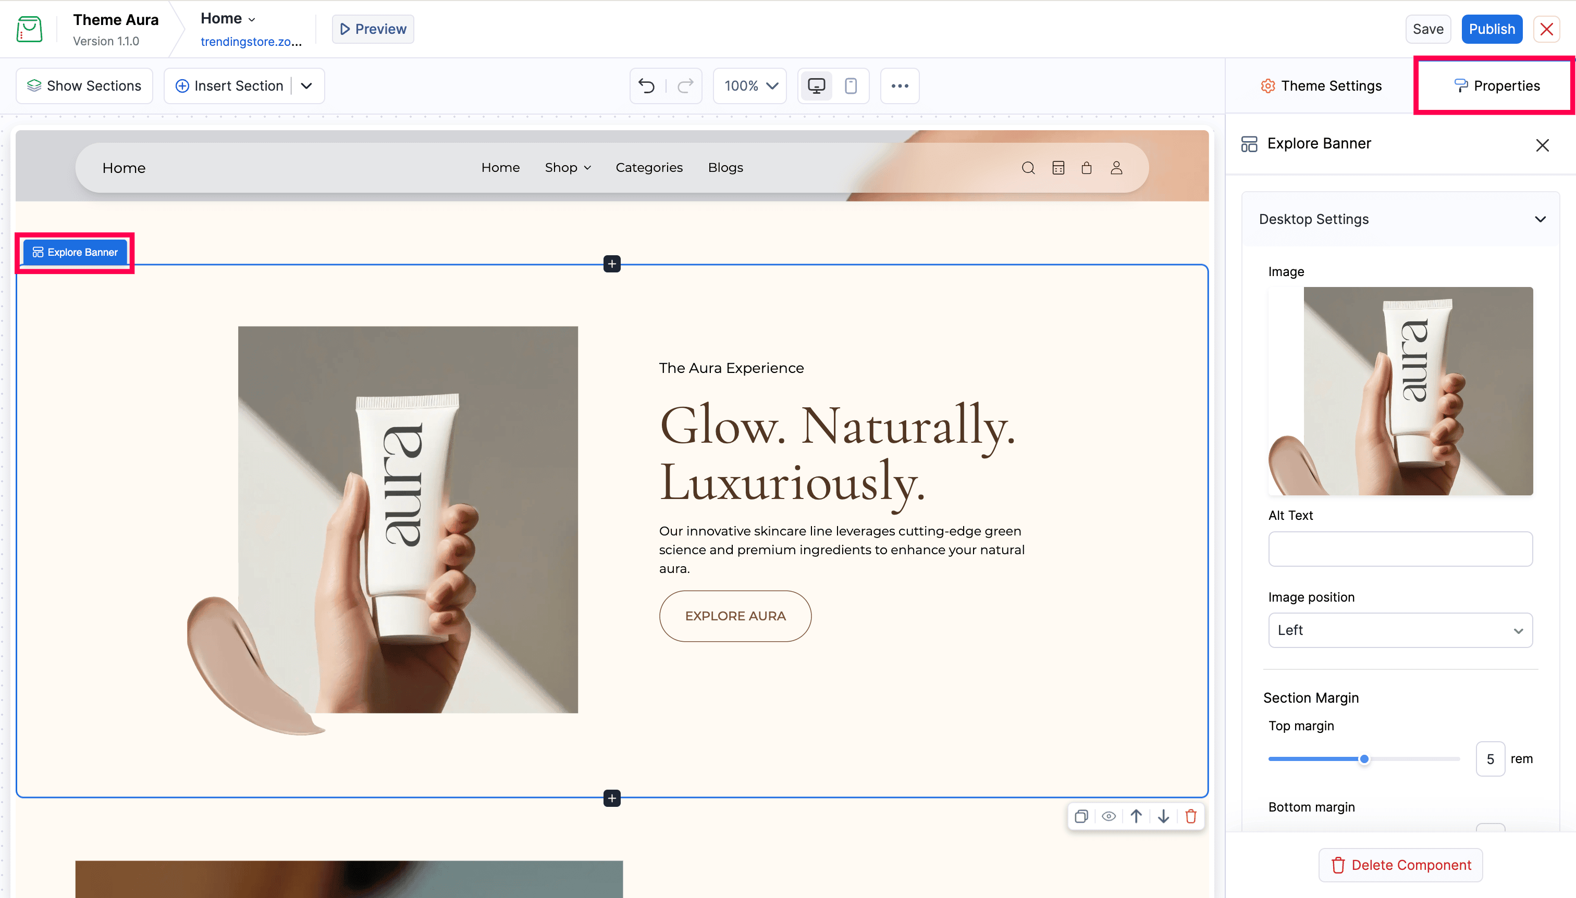
Task: Save the theme changes
Action: [x=1428, y=29]
